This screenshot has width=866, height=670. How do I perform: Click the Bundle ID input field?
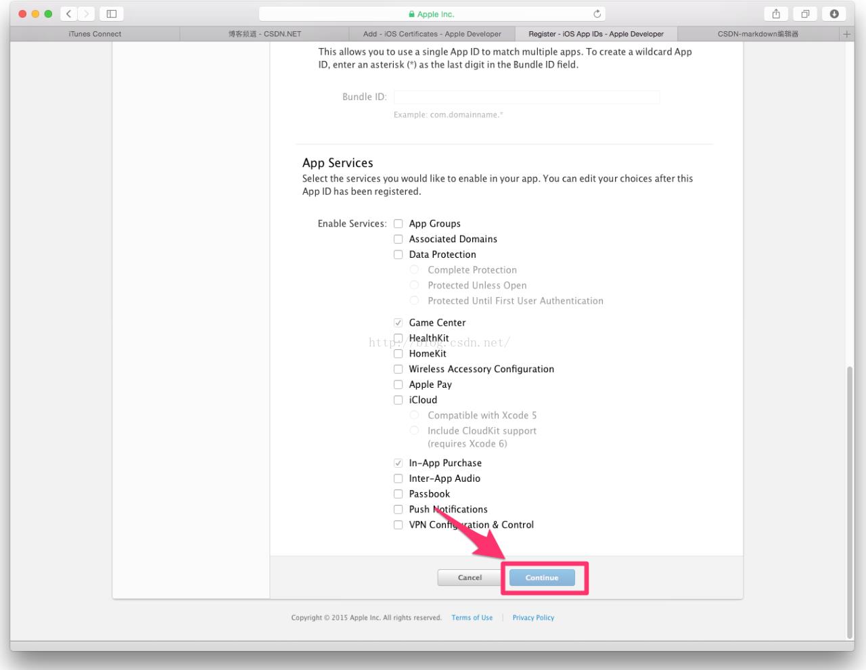pyautogui.click(x=526, y=97)
